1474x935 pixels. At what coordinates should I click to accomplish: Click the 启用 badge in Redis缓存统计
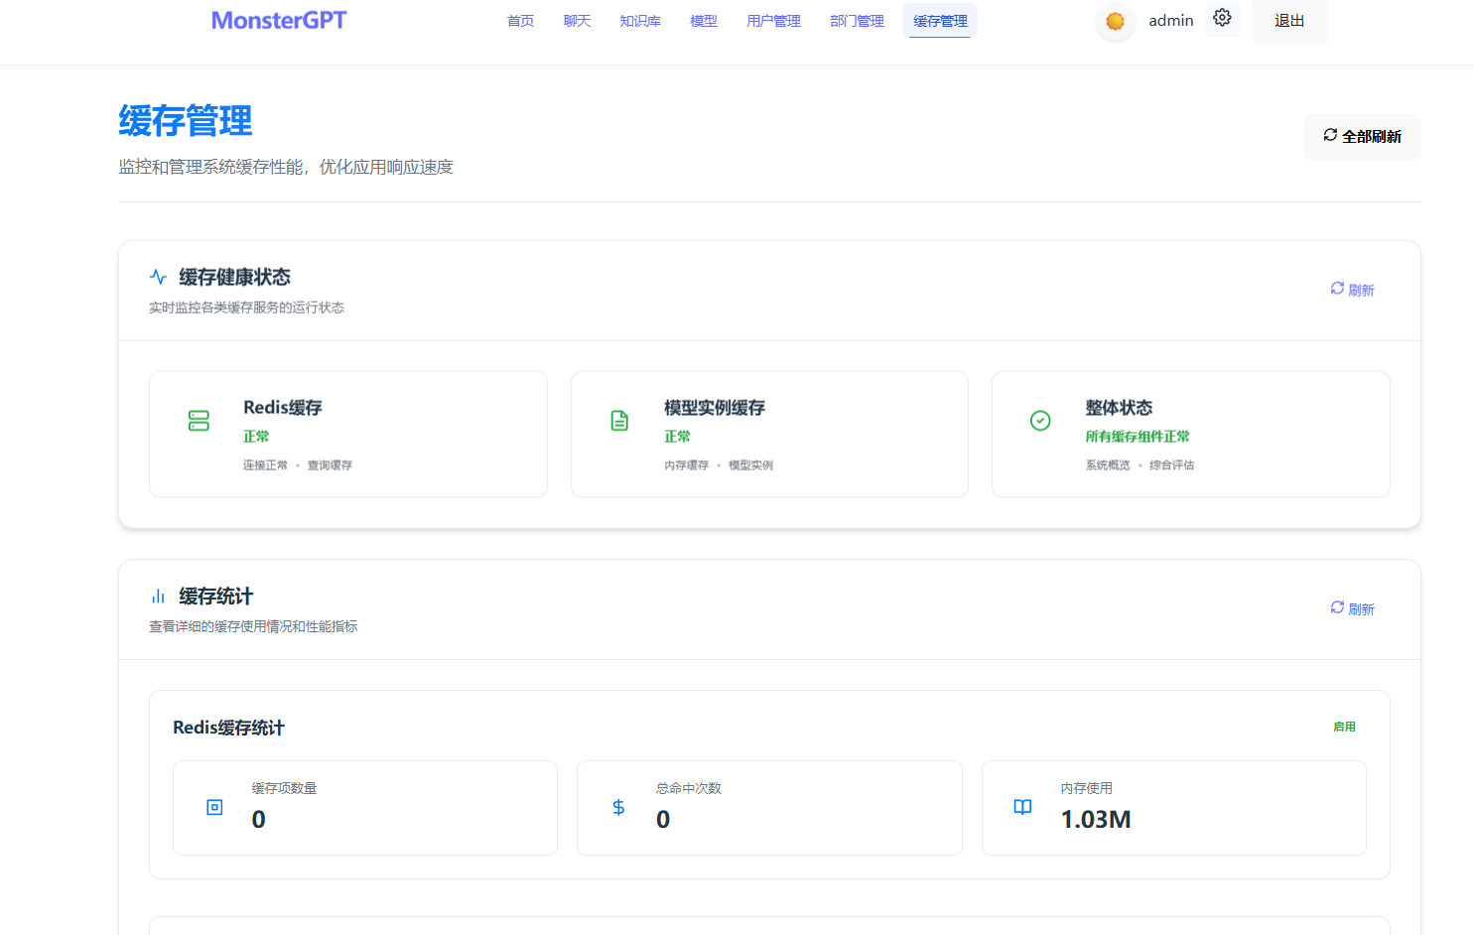[1344, 727]
